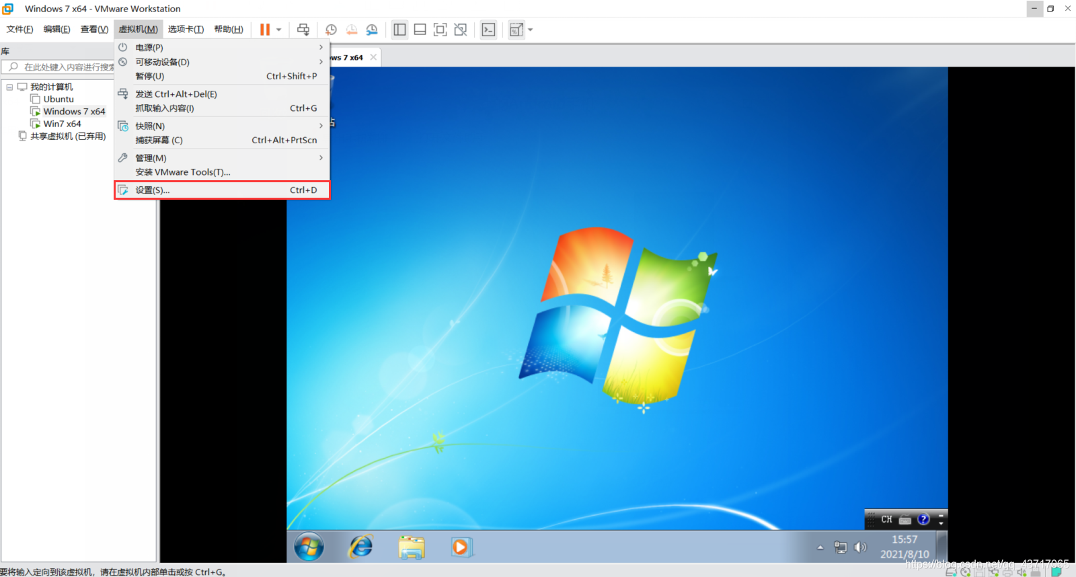Expand the 可移动设备(D) submenu
Viewport: 1076px width, 577px height.
point(222,62)
